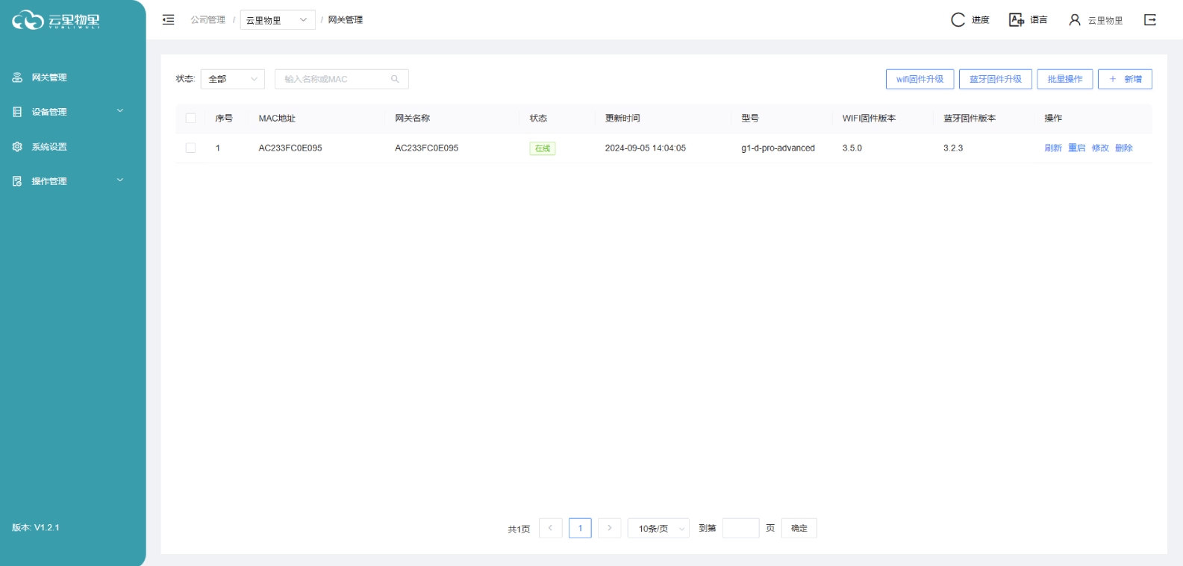
Task: Check the row checkbox for gateway AC233FC0E095
Action: tap(190, 148)
